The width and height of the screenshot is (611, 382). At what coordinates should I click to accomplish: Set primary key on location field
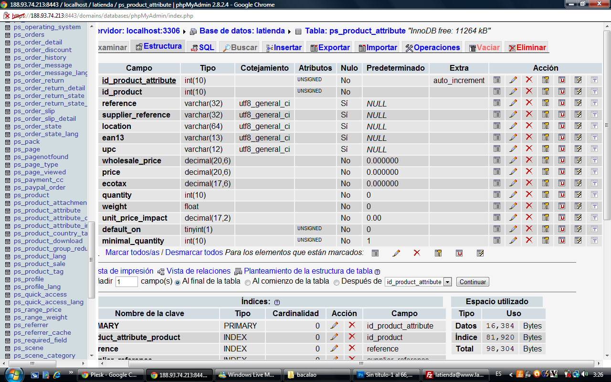coord(546,126)
